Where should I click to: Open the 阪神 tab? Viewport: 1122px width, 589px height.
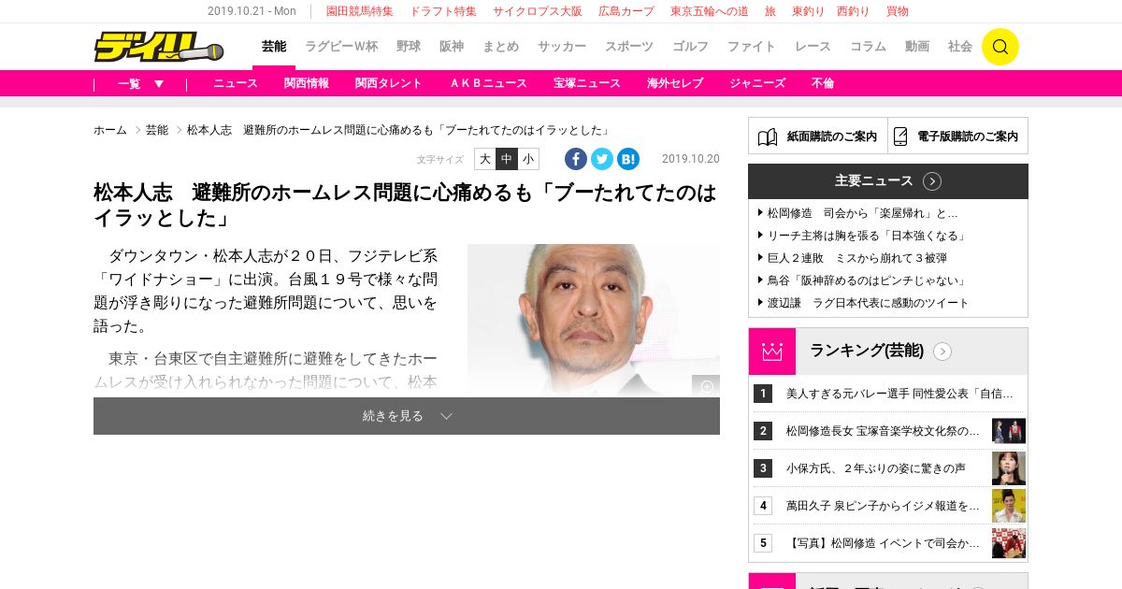coord(452,47)
